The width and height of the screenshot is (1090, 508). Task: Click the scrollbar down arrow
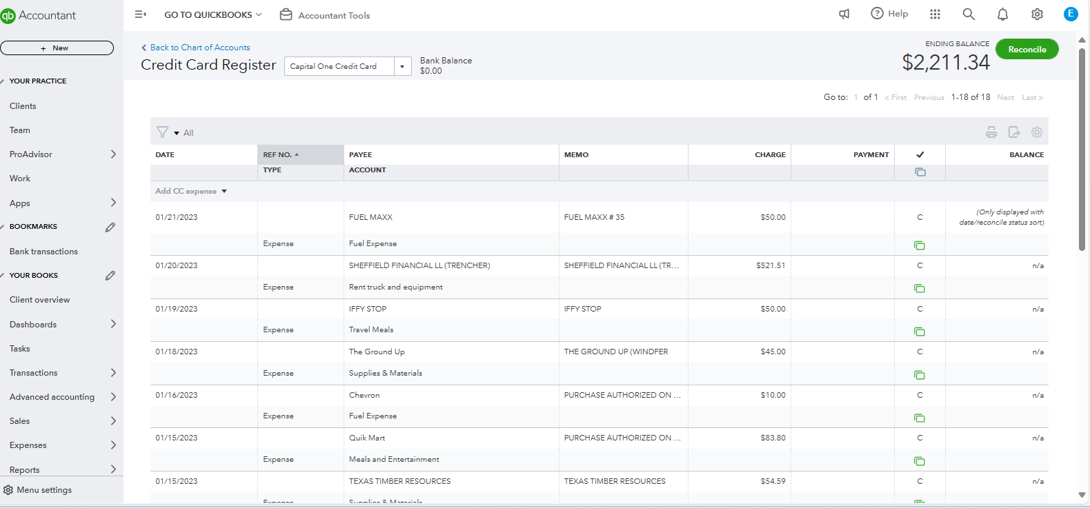pos(1082,495)
